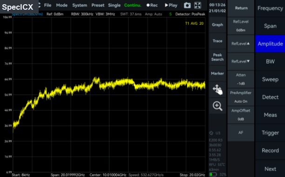This screenshot has width=285, height=177.
Task: Click the 21/01/02 date display
Action: [x=217, y=11]
